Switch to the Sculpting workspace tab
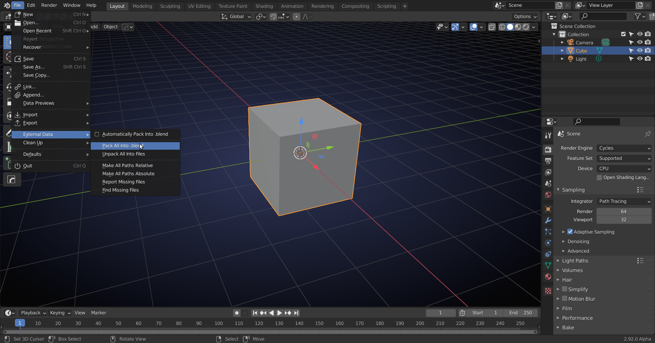 pos(170,6)
